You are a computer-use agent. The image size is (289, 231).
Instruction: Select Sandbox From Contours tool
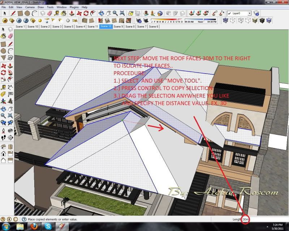[x=85, y=21]
